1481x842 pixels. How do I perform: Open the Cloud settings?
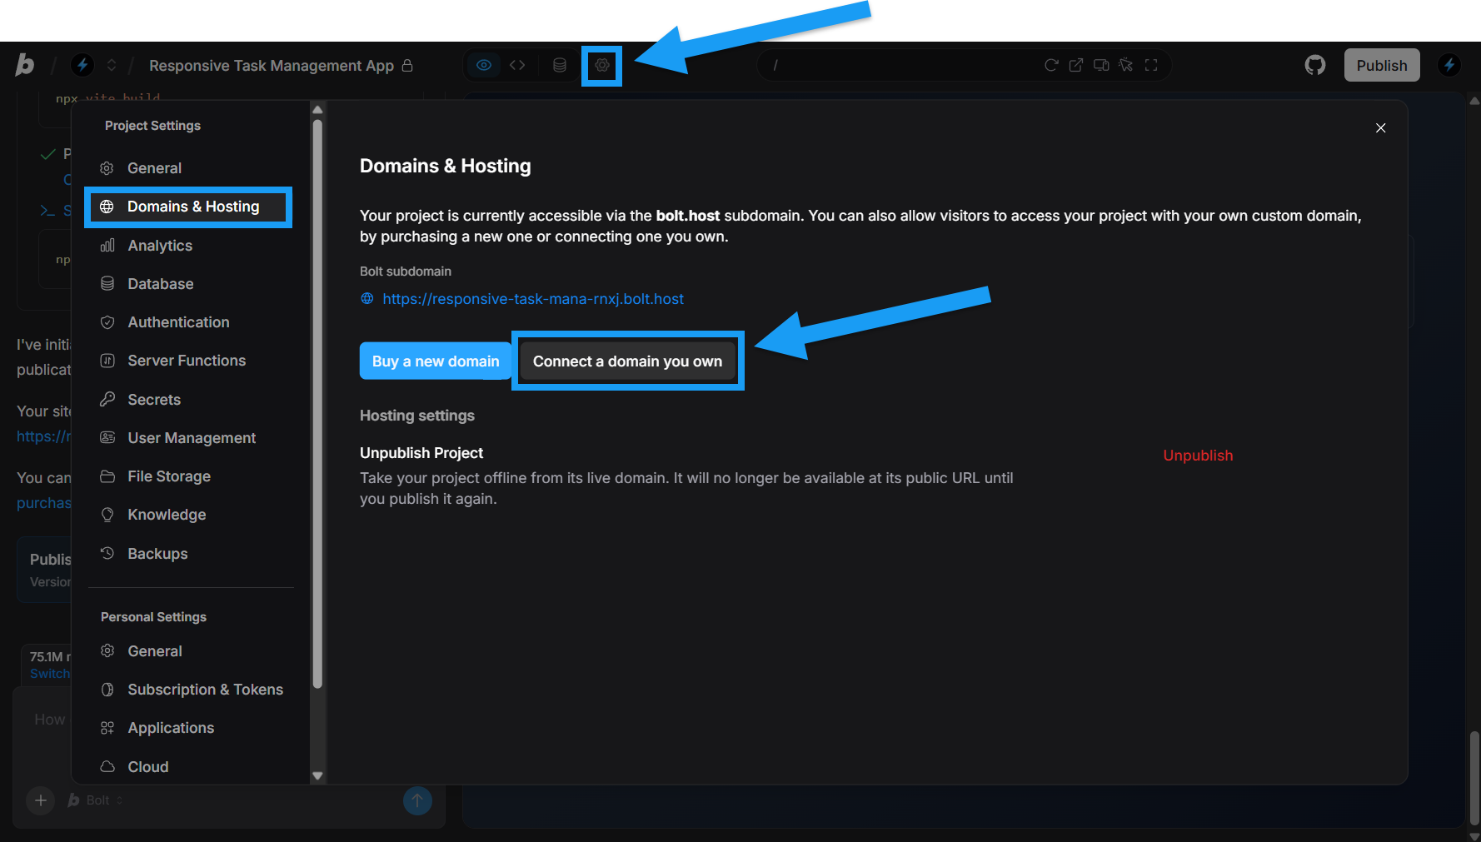pos(191,767)
